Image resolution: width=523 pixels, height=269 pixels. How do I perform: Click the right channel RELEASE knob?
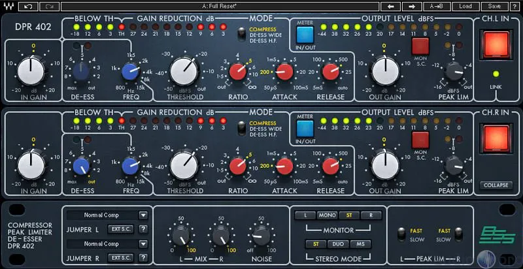click(331, 165)
